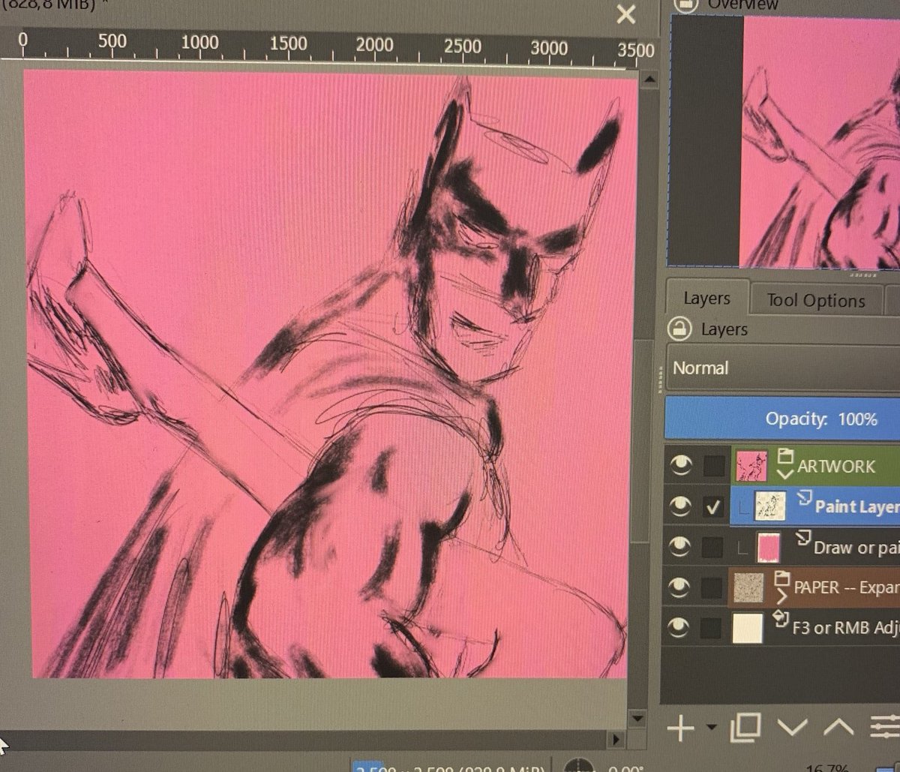Click the textured PAPER group thumbnail

click(748, 587)
